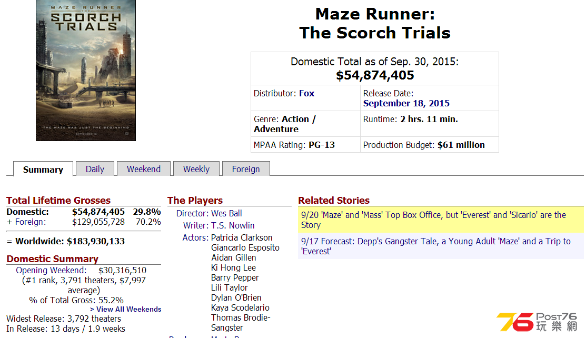The width and height of the screenshot is (586, 338).
Task: Open writer T.S. Nowlin's page
Action: pos(233,226)
